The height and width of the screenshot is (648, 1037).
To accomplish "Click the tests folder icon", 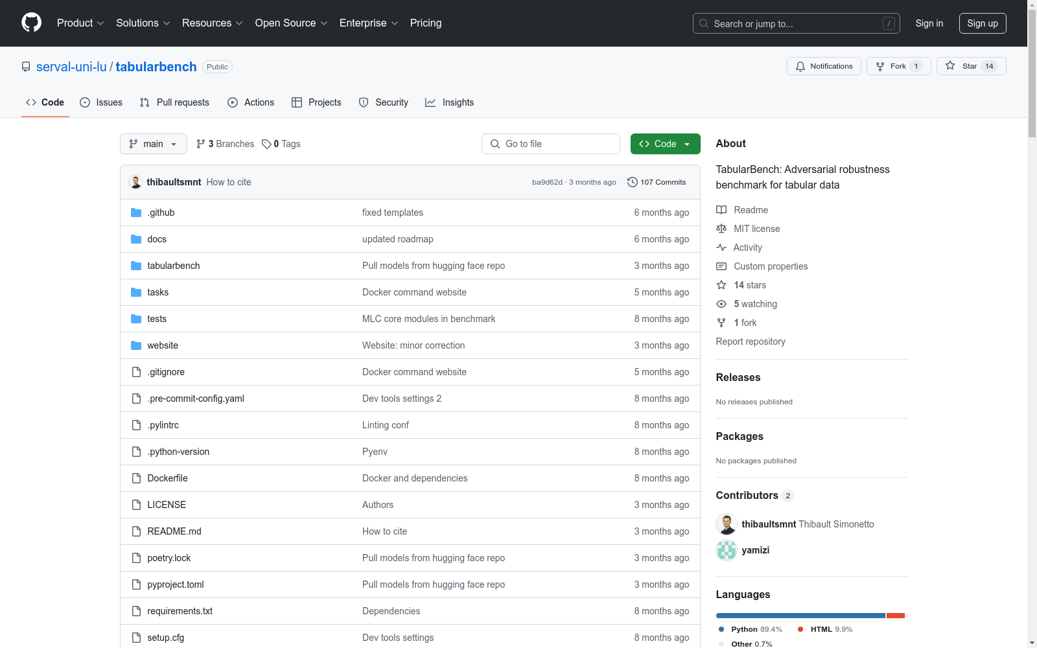I will (x=136, y=319).
